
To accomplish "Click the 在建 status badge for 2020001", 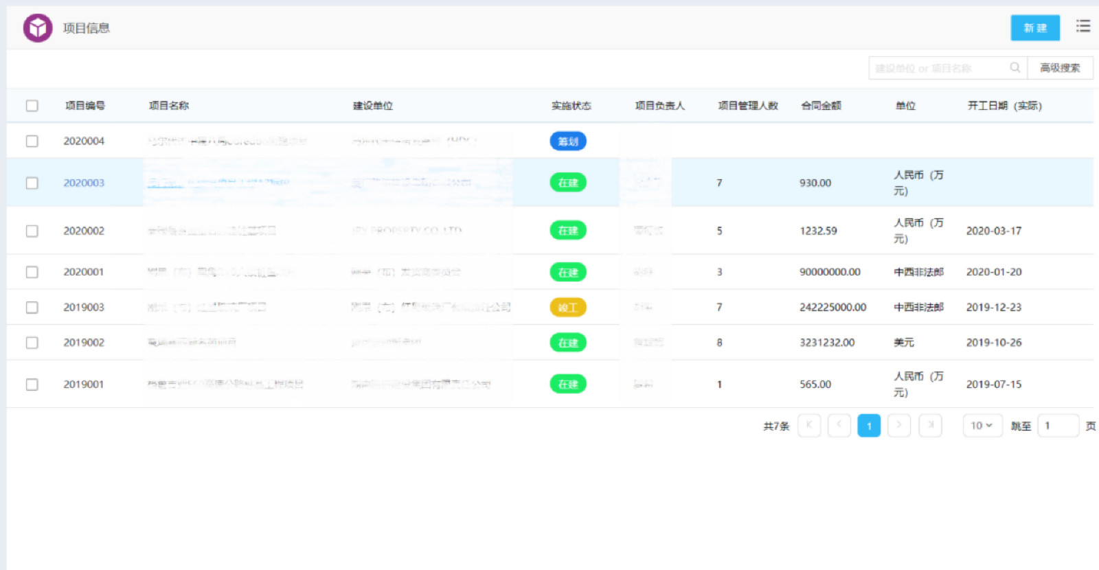I will point(568,272).
